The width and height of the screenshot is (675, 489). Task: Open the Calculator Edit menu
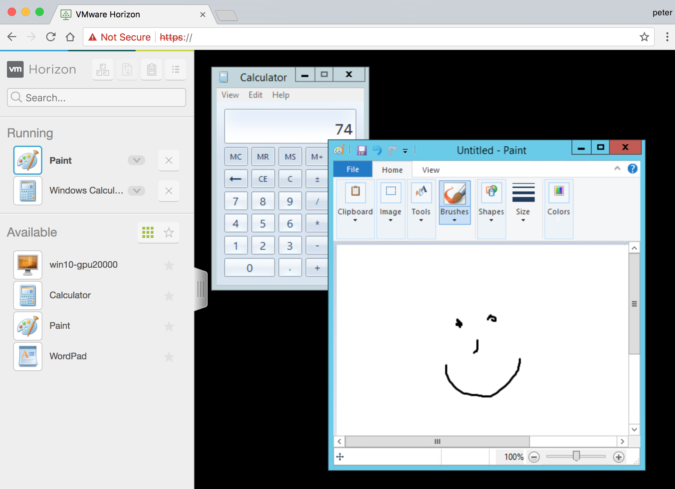(255, 95)
